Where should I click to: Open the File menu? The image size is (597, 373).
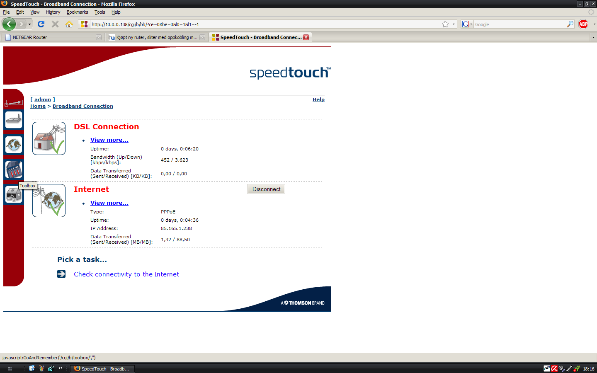click(x=6, y=12)
